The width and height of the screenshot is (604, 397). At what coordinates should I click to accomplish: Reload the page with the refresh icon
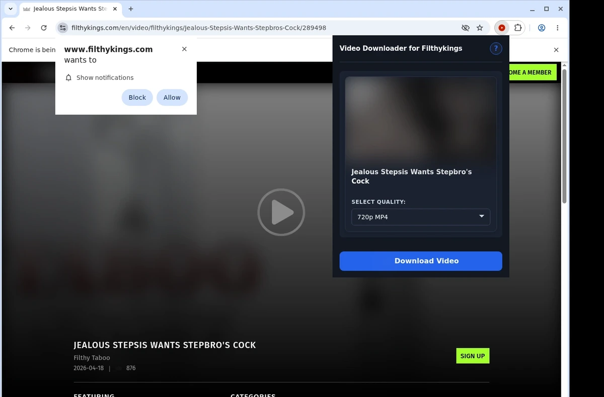pyautogui.click(x=44, y=28)
